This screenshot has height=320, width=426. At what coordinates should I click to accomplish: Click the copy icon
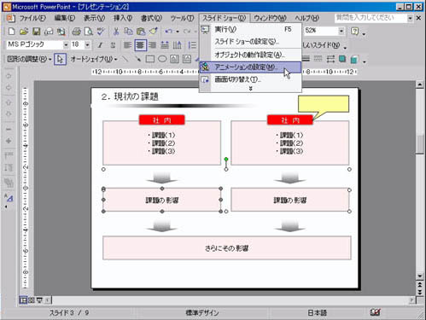[128, 31]
